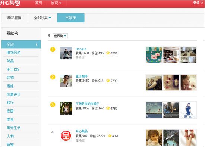The height and width of the screenshot is (147, 205).
Task: Open 不想熬夜的夜猫子 profile name
Action: pyautogui.click(x=87, y=104)
